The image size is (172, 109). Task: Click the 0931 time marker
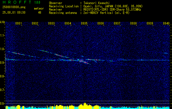pos(18,23)
